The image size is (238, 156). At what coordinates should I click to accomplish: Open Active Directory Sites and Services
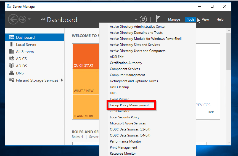coord(135,45)
